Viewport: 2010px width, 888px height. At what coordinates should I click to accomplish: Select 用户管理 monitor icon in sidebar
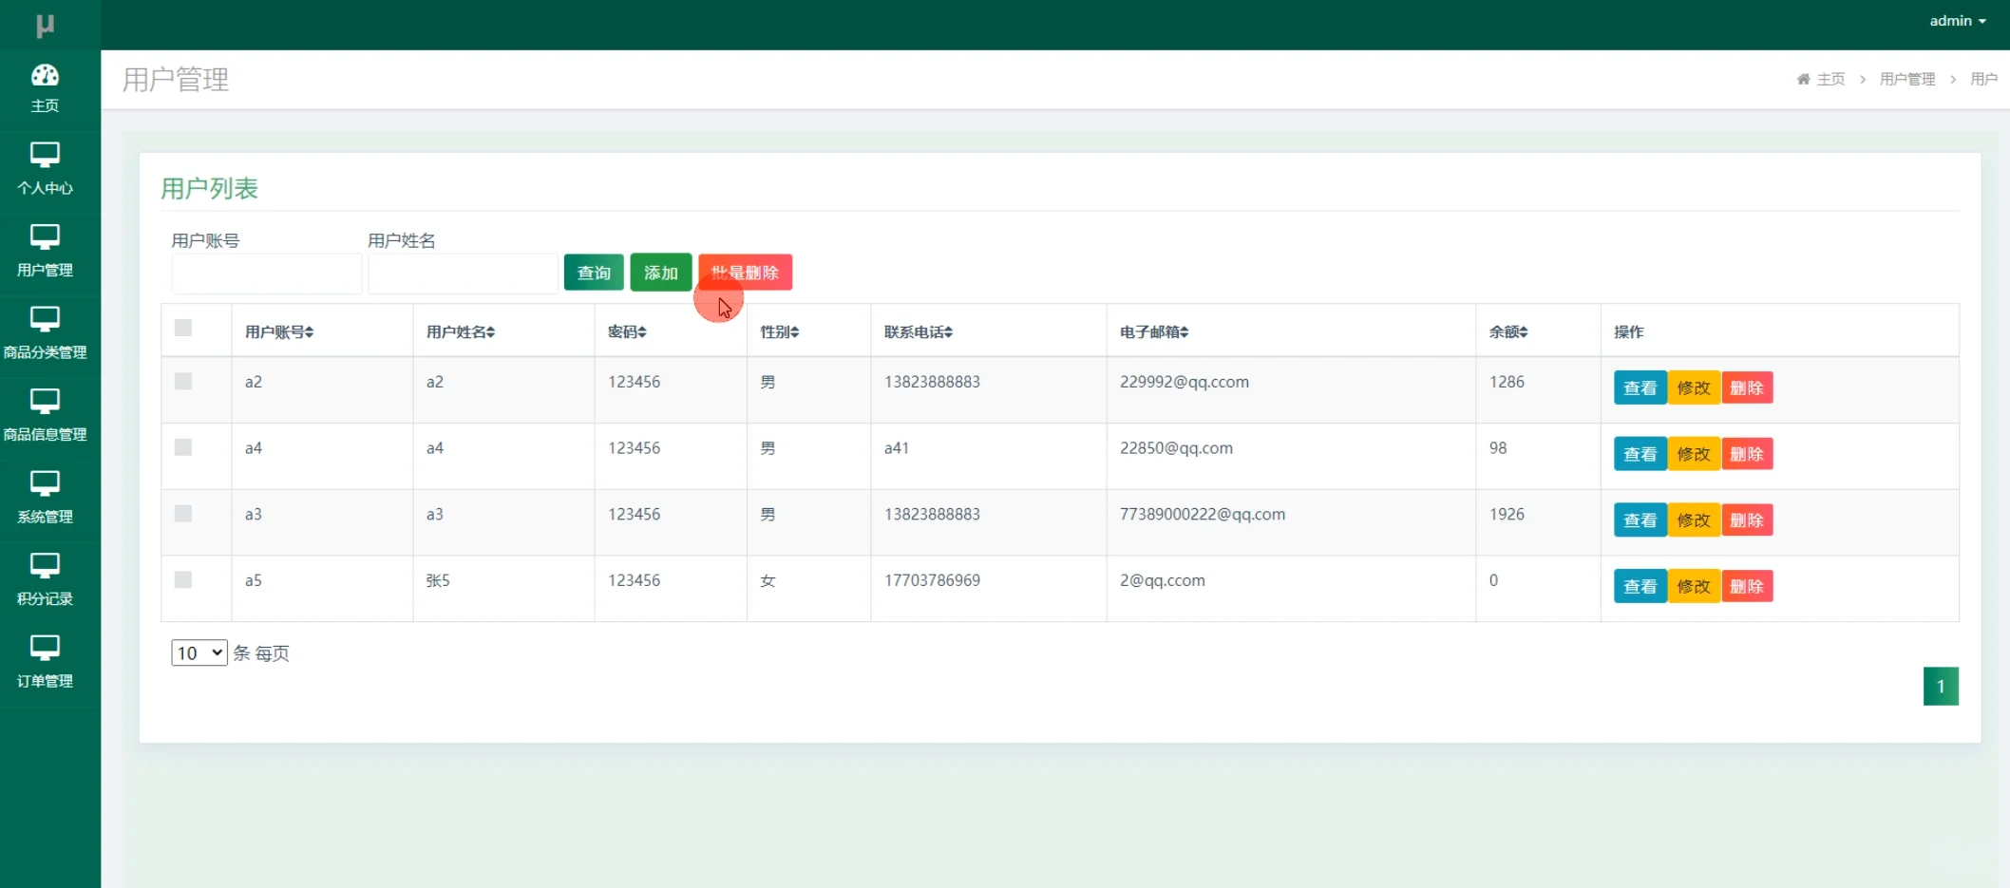(45, 237)
